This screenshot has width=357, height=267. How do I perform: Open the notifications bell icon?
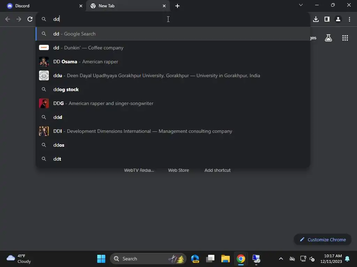(348, 259)
